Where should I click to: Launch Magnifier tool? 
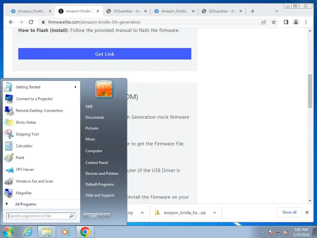tap(42, 193)
